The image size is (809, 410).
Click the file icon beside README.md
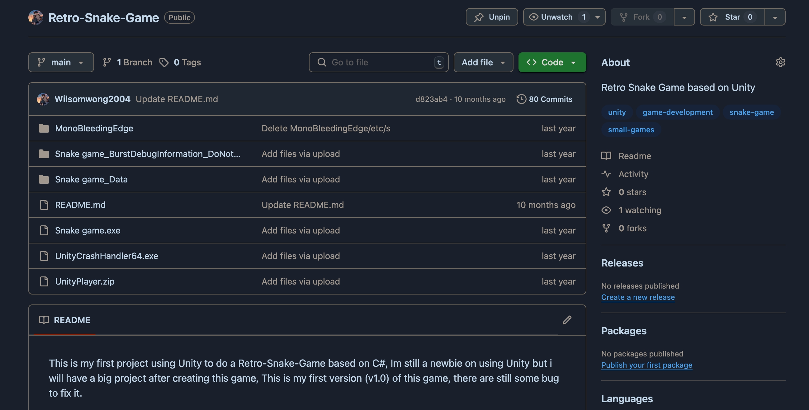[x=44, y=205]
